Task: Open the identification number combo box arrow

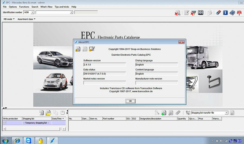Action: pyautogui.click(x=71, y=12)
